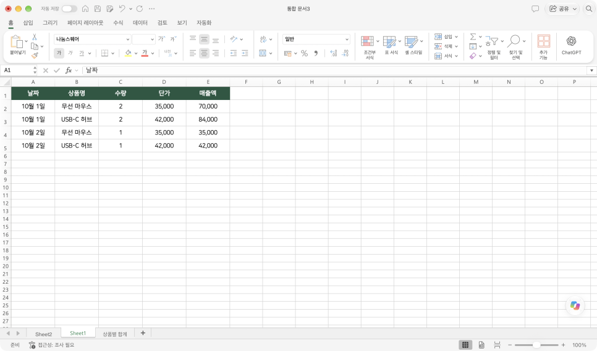This screenshot has width=597, height=351.
Task: Decrease font size icon
Action: click(x=173, y=39)
